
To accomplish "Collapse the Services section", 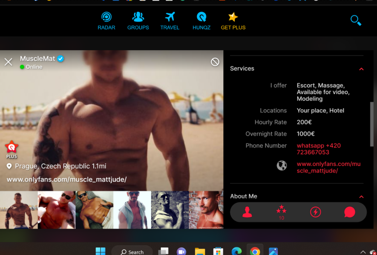I will click(362, 69).
